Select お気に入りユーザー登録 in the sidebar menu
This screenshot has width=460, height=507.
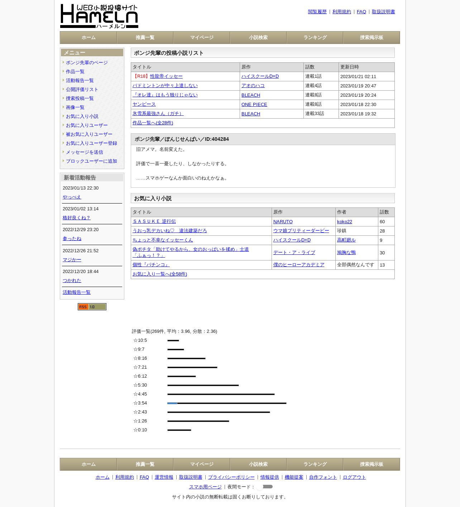pos(91,143)
